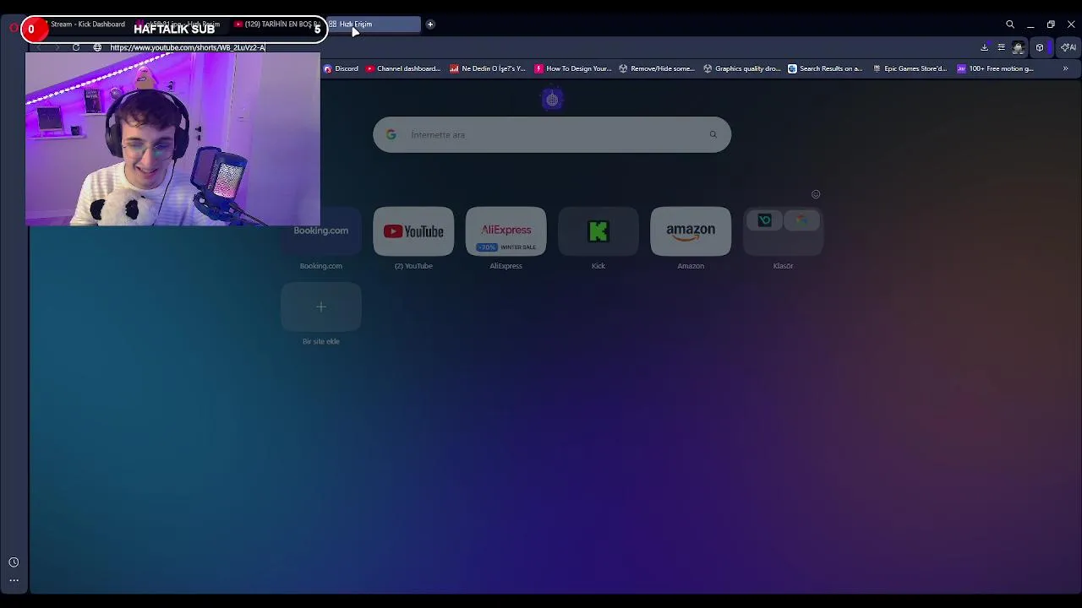
Task: Click the İnternette ara search field
Action: 552,134
